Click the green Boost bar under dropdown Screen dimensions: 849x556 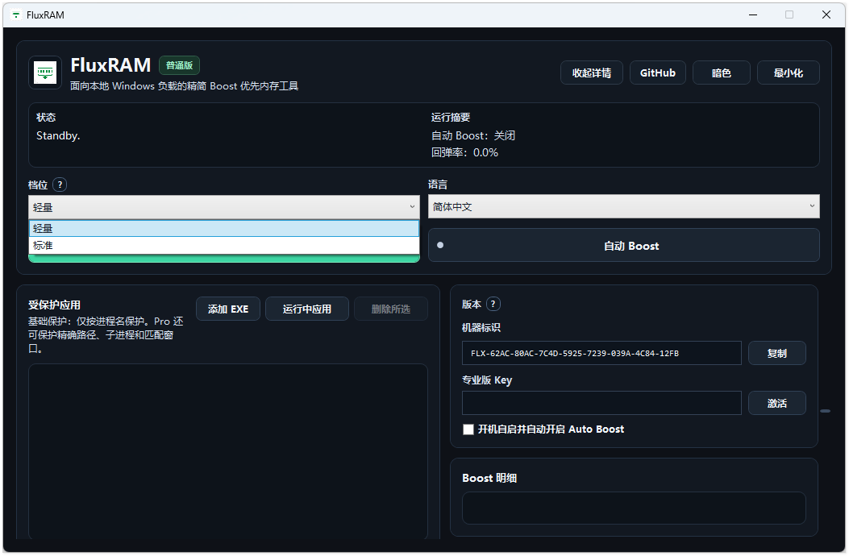[x=224, y=258]
